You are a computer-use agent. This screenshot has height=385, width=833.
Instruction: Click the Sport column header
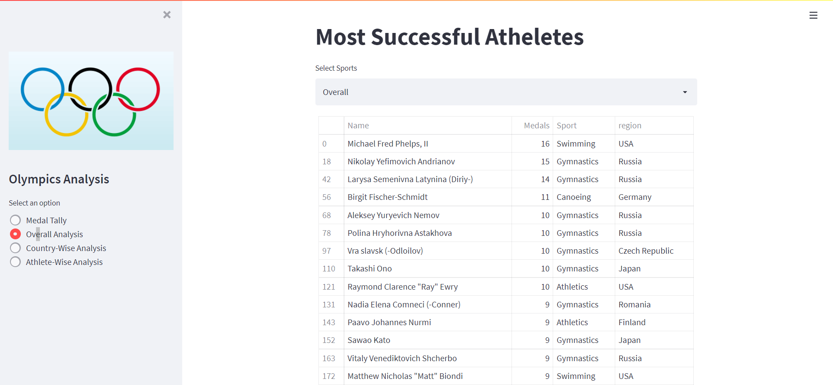pos(567,125)
